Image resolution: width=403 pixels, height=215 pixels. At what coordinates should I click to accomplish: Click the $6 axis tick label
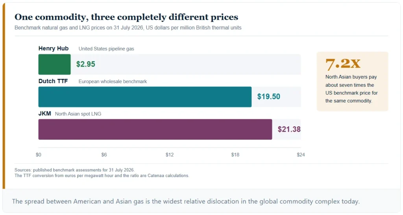click(104, 155)
